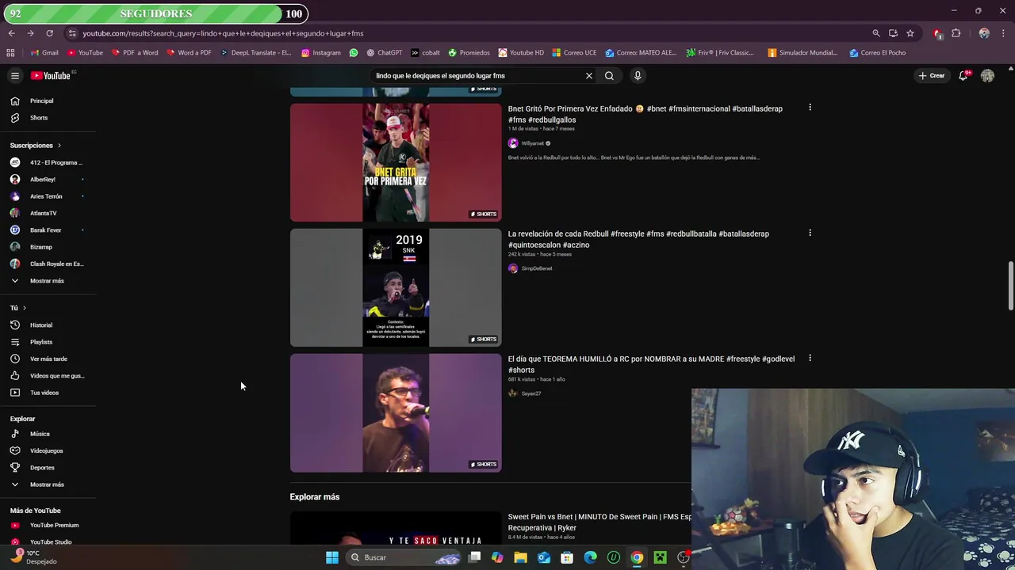Bookmark this page with the star
The image size is (1015, 570).
pyautogui.click(x=910, y=33)
